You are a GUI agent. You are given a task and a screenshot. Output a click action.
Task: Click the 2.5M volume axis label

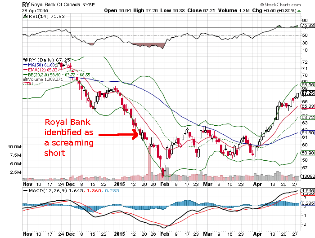tap(15, 172)
